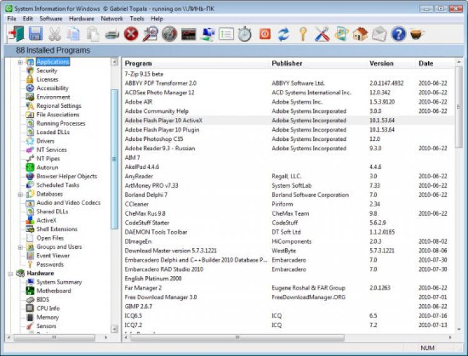Click the black monitor graph icon

click(188, 34)
